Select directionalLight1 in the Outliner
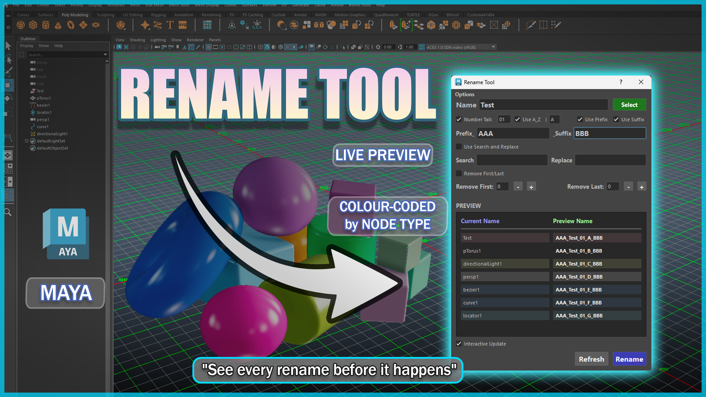Screen dimensions: 706x397 point(52,134)
